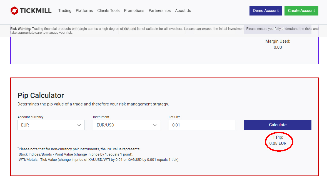
Task: Click the 'Instrument' label
Action: [101, 117]
